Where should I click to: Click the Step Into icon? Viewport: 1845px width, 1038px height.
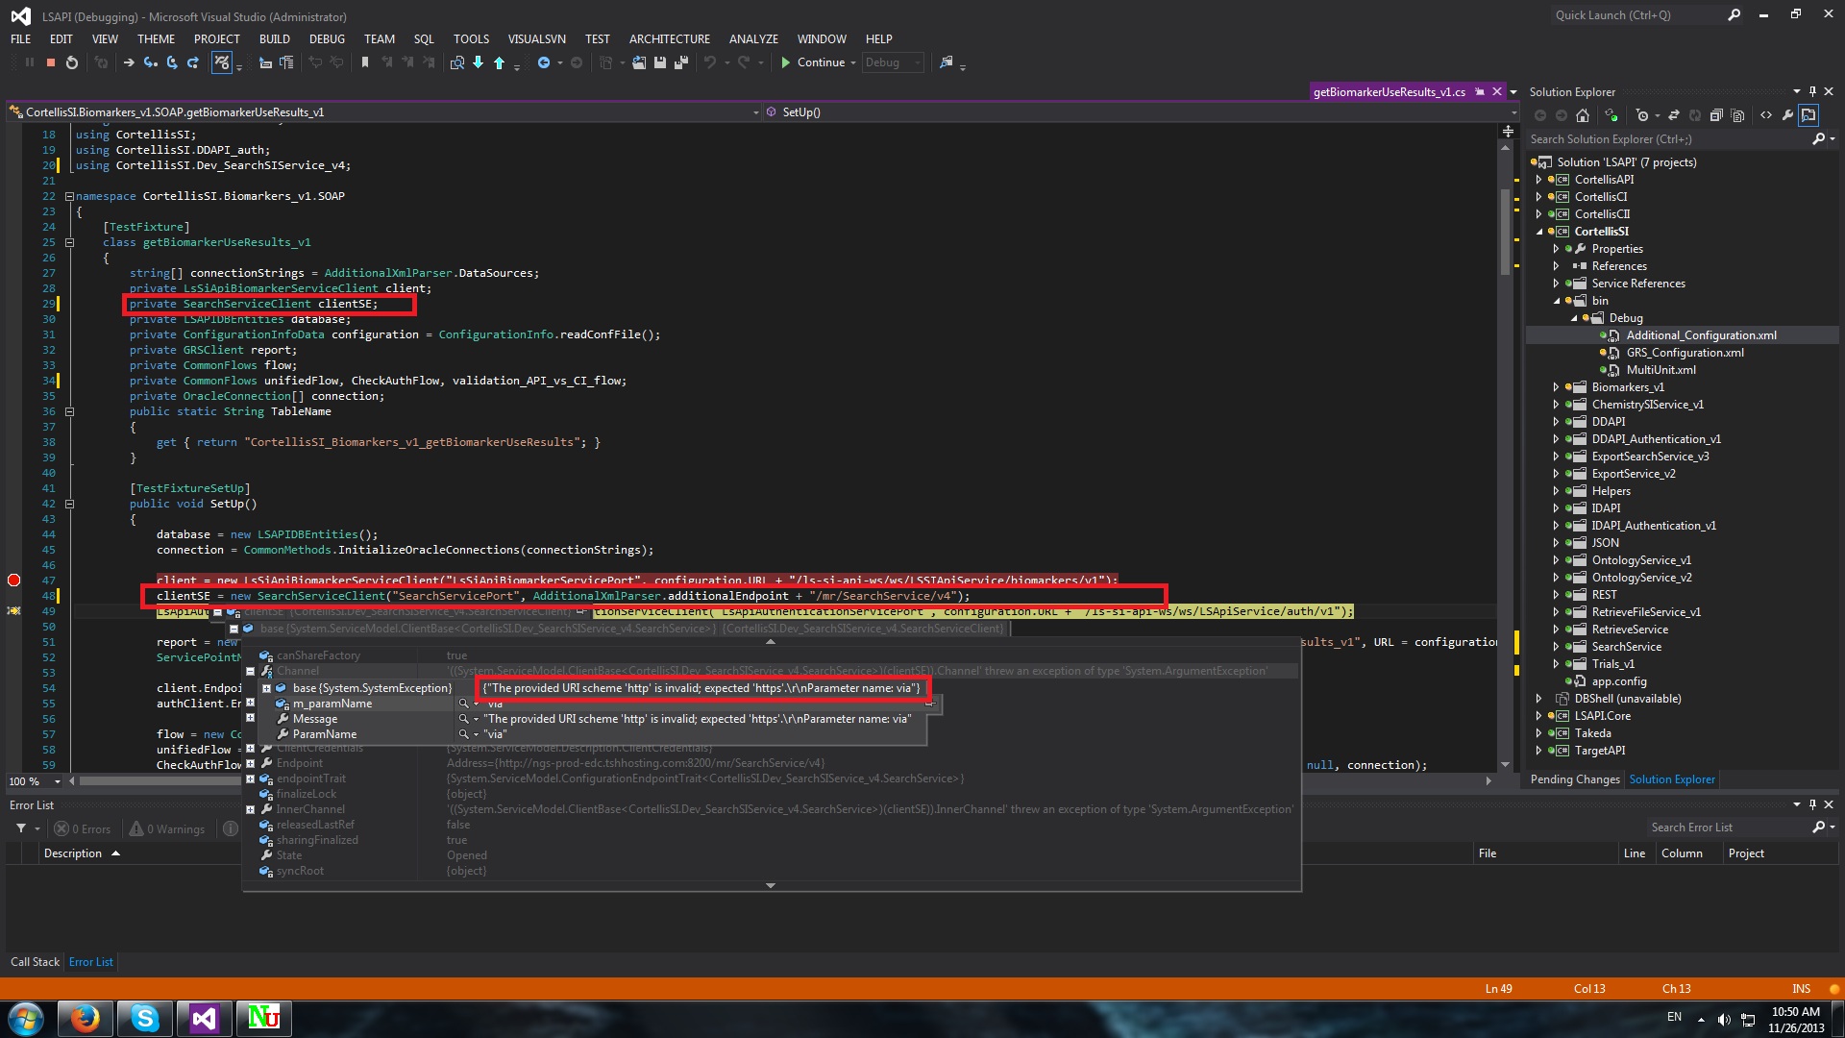pos(151,62)
